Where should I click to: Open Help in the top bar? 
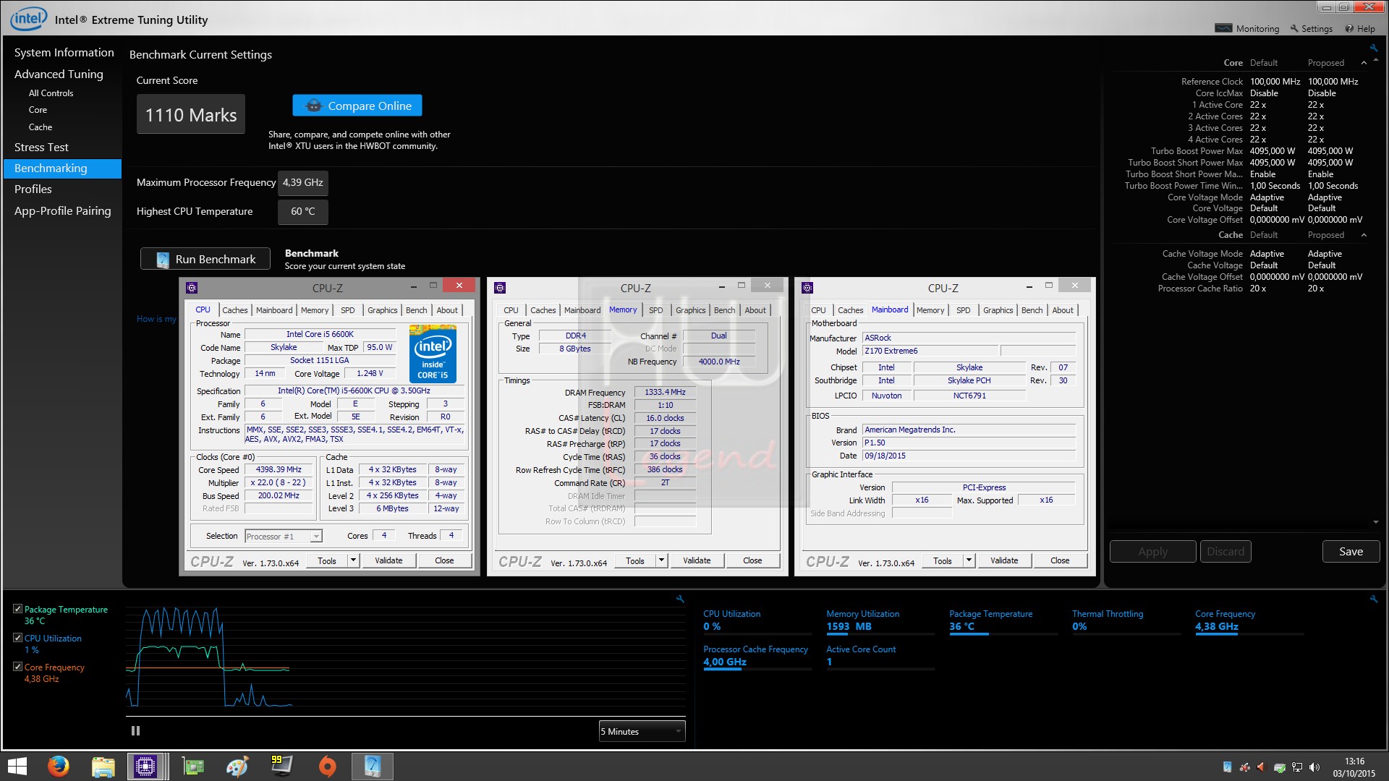(x=1360, y=28)
